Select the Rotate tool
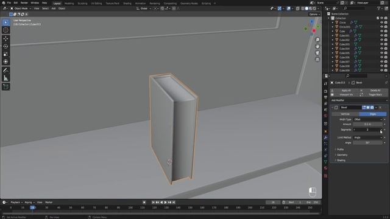 click(5, 46)
